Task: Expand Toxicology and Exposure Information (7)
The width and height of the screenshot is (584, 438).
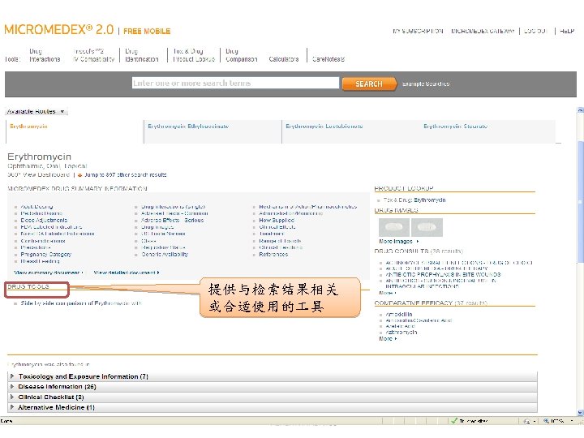Action: tap(273, 376)
